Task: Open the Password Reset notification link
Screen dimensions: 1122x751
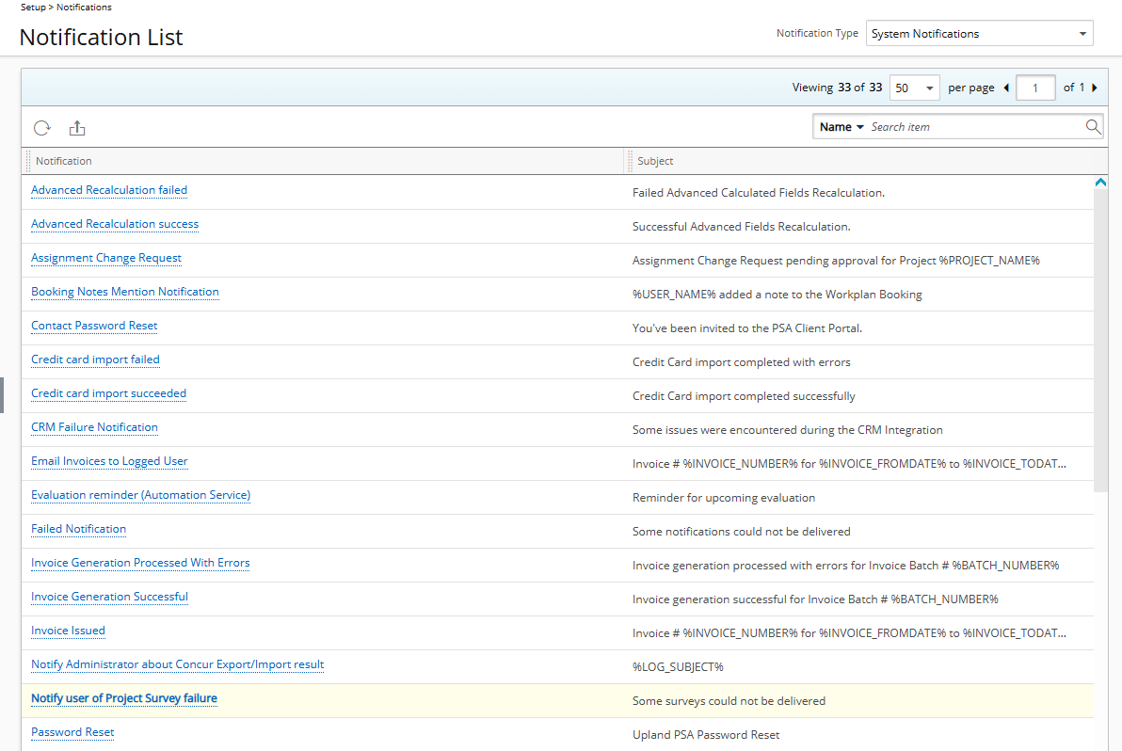Action: point(72,732)
